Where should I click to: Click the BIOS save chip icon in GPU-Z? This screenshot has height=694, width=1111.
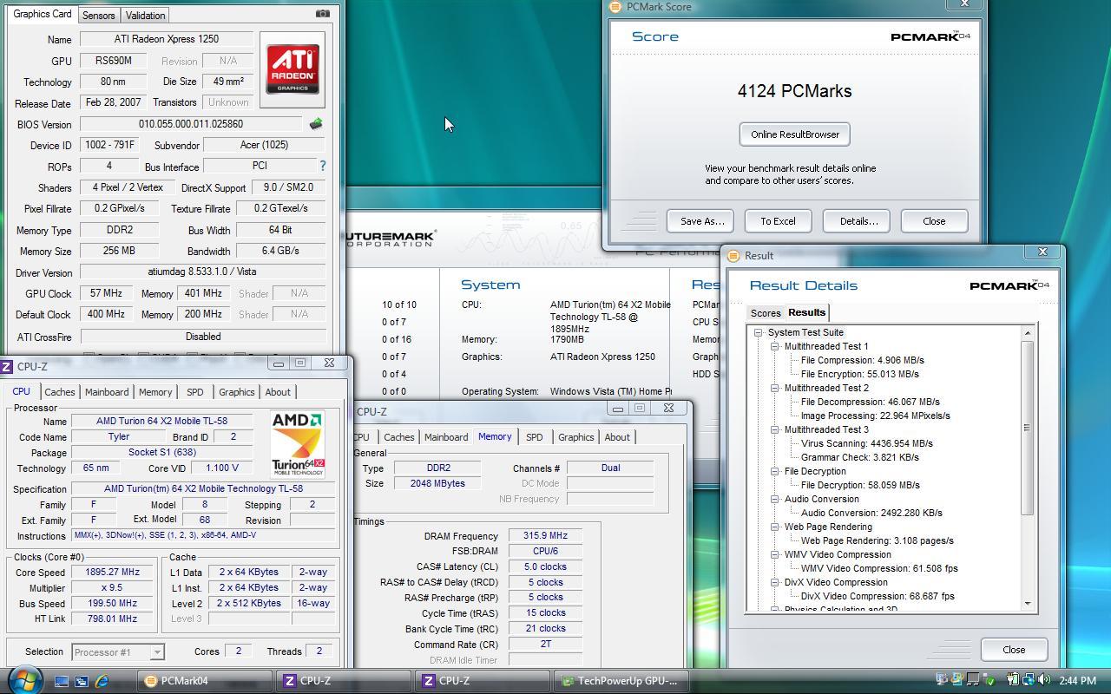(316, 124)
